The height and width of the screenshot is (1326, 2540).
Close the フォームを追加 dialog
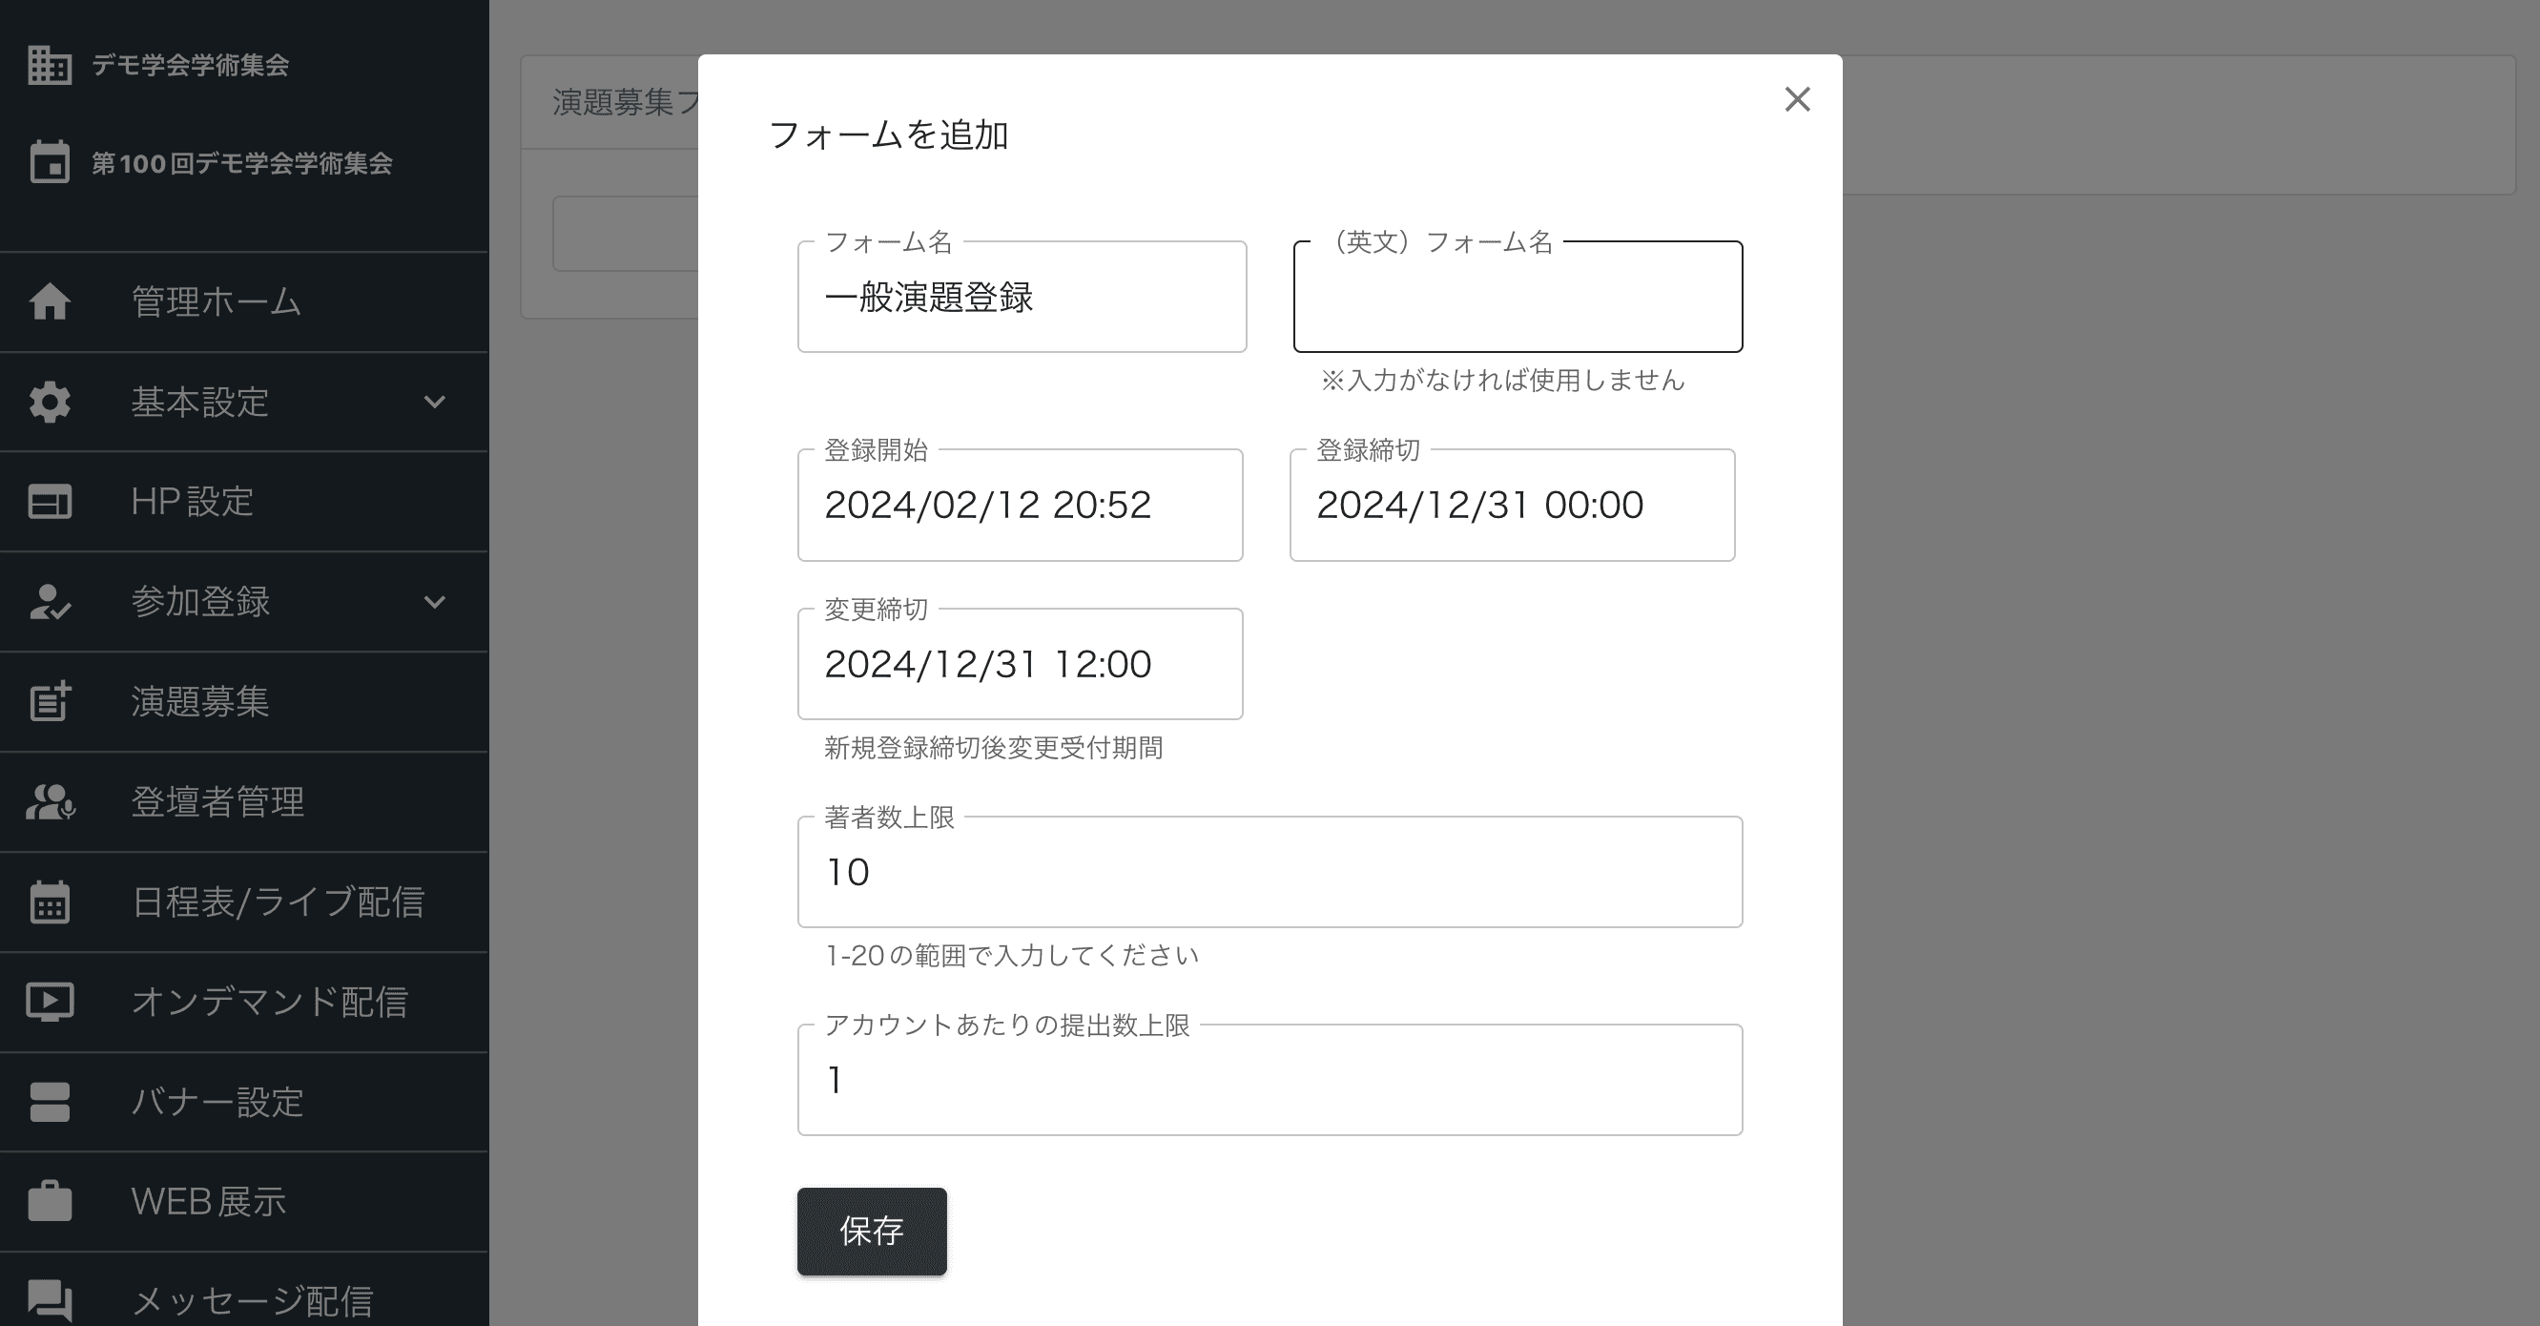[x=1797, y=98]
